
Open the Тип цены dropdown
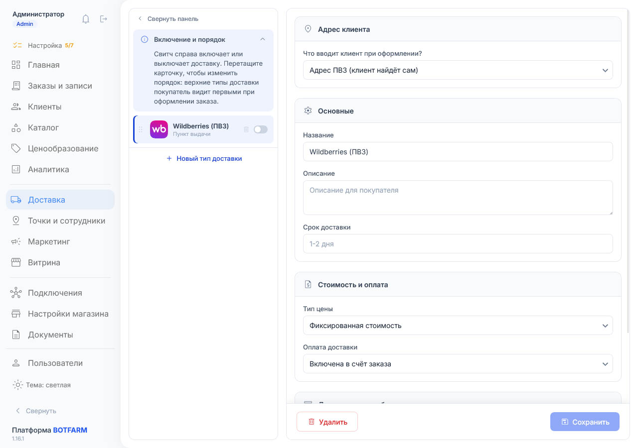coord(458,326)
